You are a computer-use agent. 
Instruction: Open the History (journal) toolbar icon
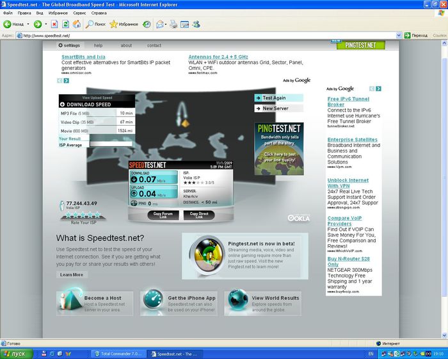[147, 24]
